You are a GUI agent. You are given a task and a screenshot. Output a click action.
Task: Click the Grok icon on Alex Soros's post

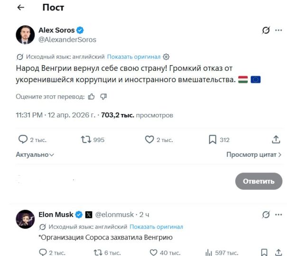(267, 31)
